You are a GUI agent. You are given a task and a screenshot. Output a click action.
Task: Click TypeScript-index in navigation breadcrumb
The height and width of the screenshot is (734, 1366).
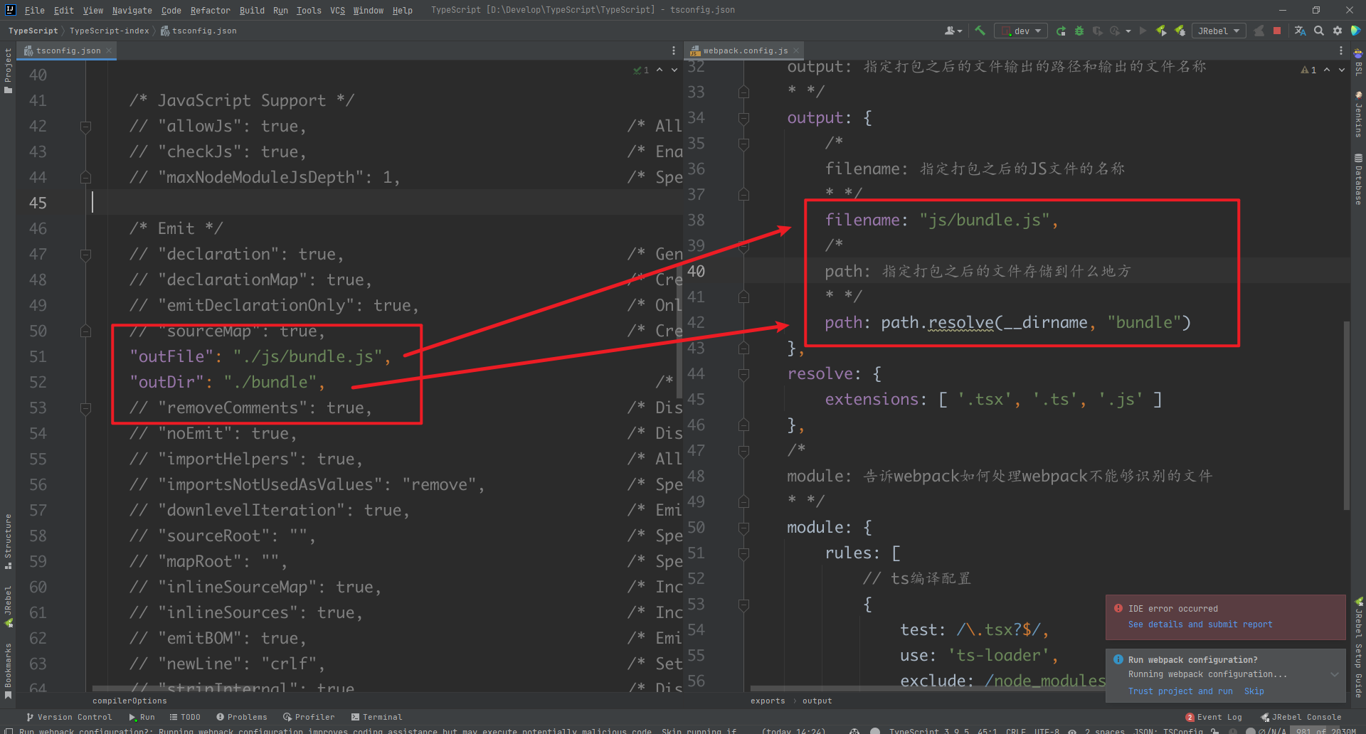110,31
